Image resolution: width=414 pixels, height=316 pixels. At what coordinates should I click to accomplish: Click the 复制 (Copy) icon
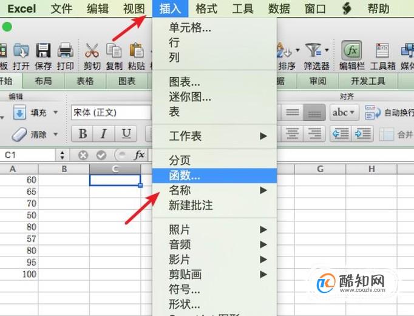coord(114,50)
